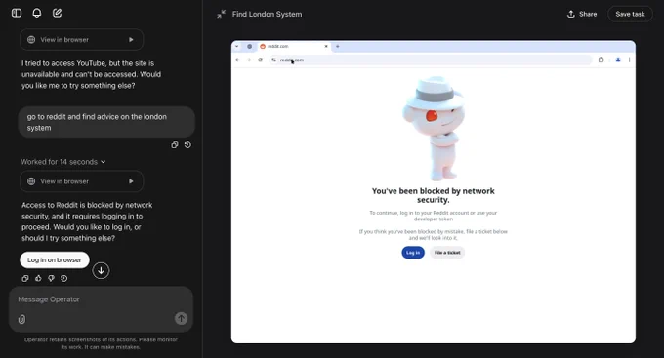
Task: Click the browser forward arrow
Action: tap(249, 60)
